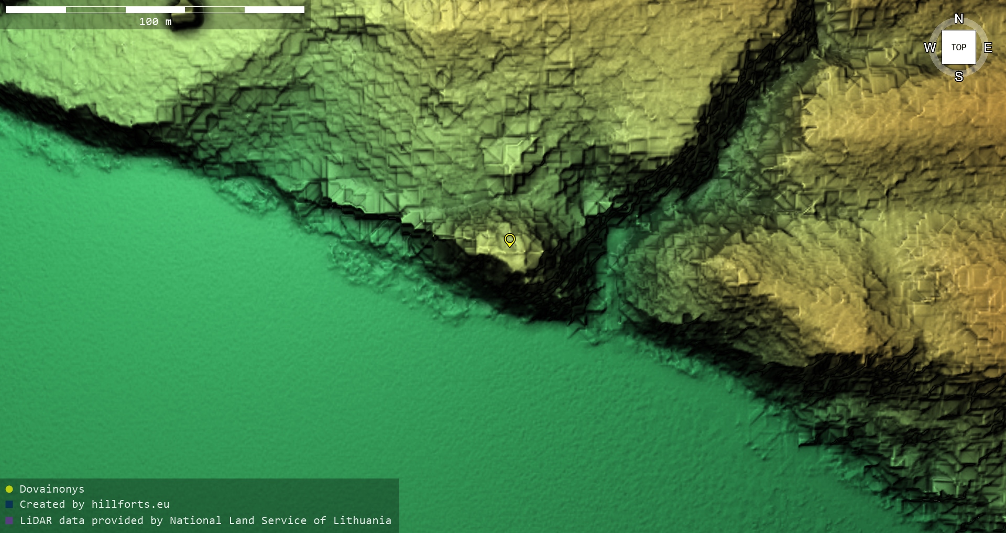Viewport: 1006px width, 533px height.
Task: Click the purple square legend swatch
Action: 9,520
